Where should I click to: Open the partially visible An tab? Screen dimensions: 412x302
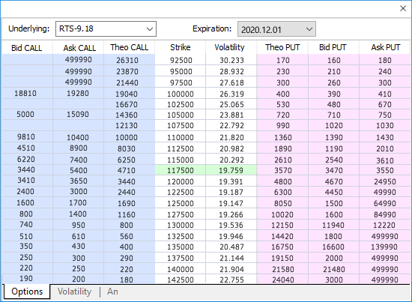pos(112,292)
